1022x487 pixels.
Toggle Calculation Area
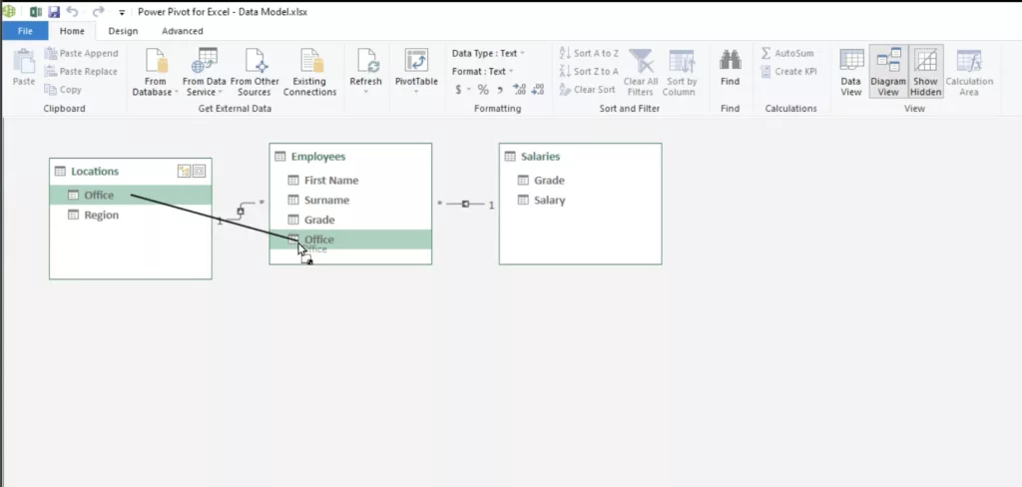(969, 72)
